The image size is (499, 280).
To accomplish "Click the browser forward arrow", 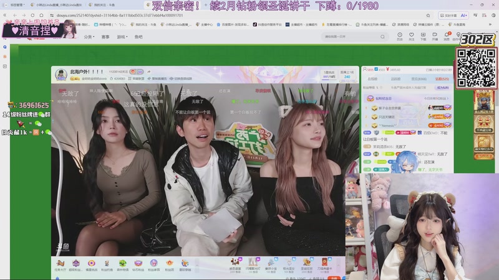I will [x=24, y=15].
